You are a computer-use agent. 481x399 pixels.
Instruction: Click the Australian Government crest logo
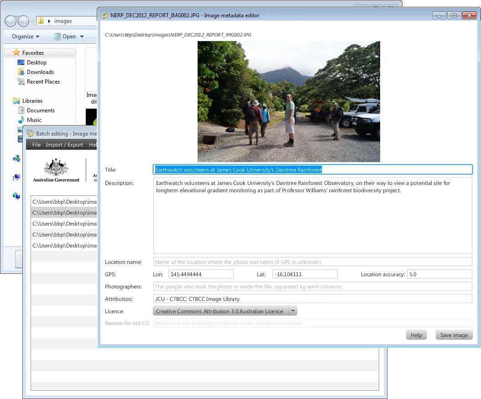coord(56,170)
